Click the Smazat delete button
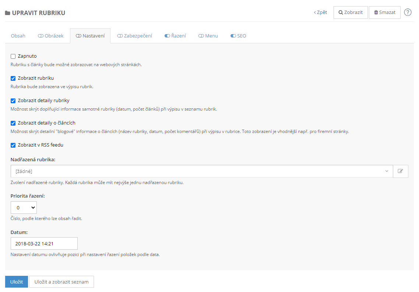The height and width of the screenshot is (292, 419). pyautogui.click(x=384, y=12)
